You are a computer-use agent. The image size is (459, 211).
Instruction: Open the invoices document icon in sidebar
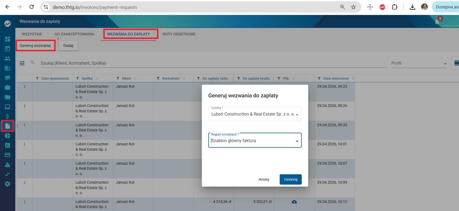[7, 126]
